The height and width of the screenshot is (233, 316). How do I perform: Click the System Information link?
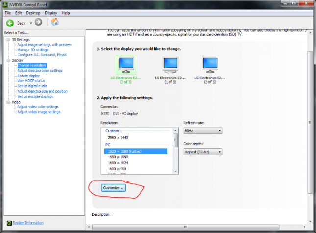[x=28, y=223]
